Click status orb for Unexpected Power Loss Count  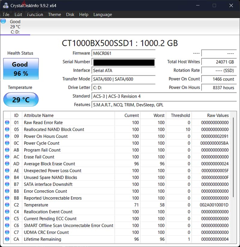pos(7,170)
